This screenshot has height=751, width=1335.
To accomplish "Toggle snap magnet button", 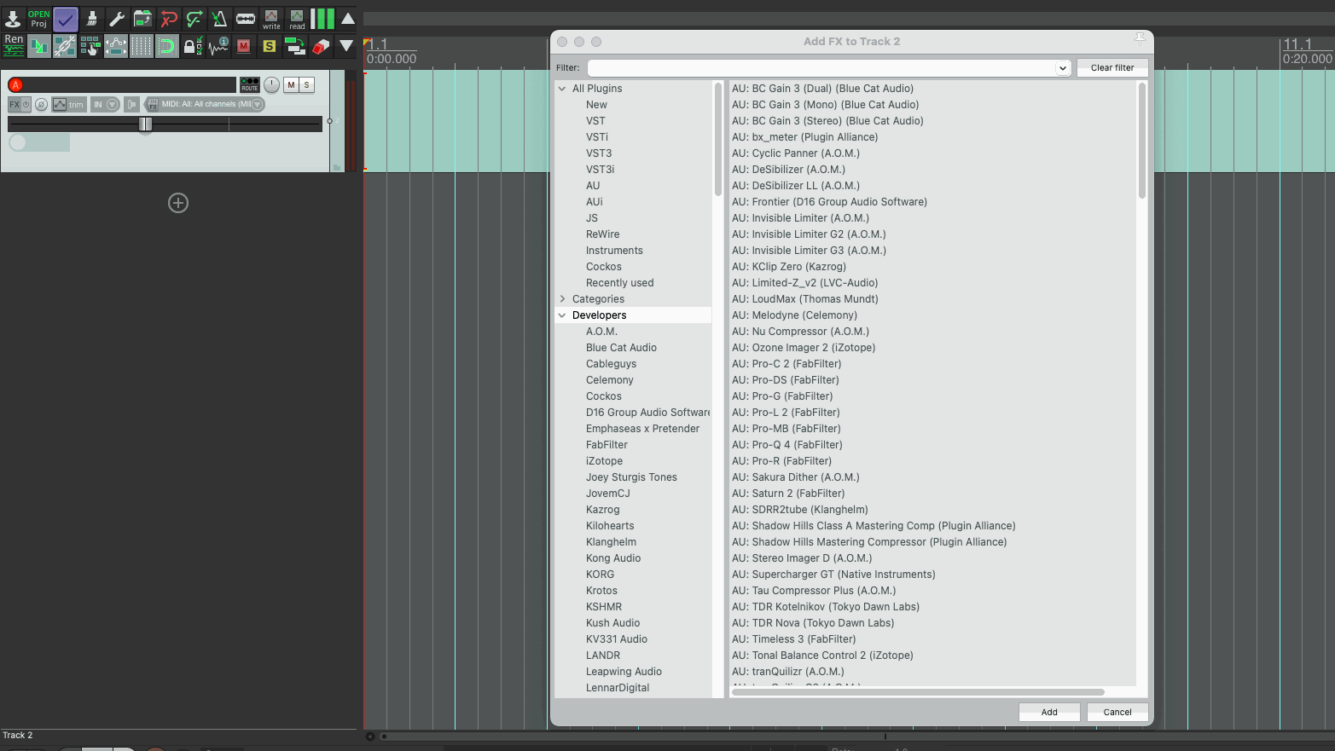I will point(167,45).
